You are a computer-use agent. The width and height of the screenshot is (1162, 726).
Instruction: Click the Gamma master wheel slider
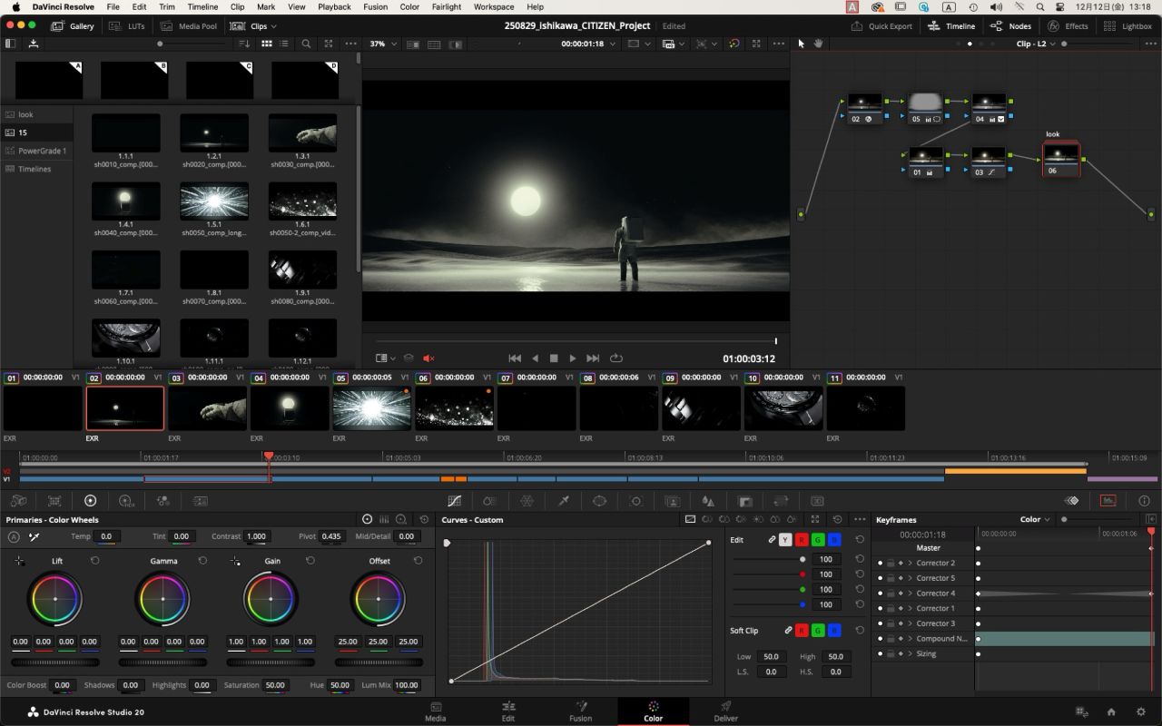[163, 662]
